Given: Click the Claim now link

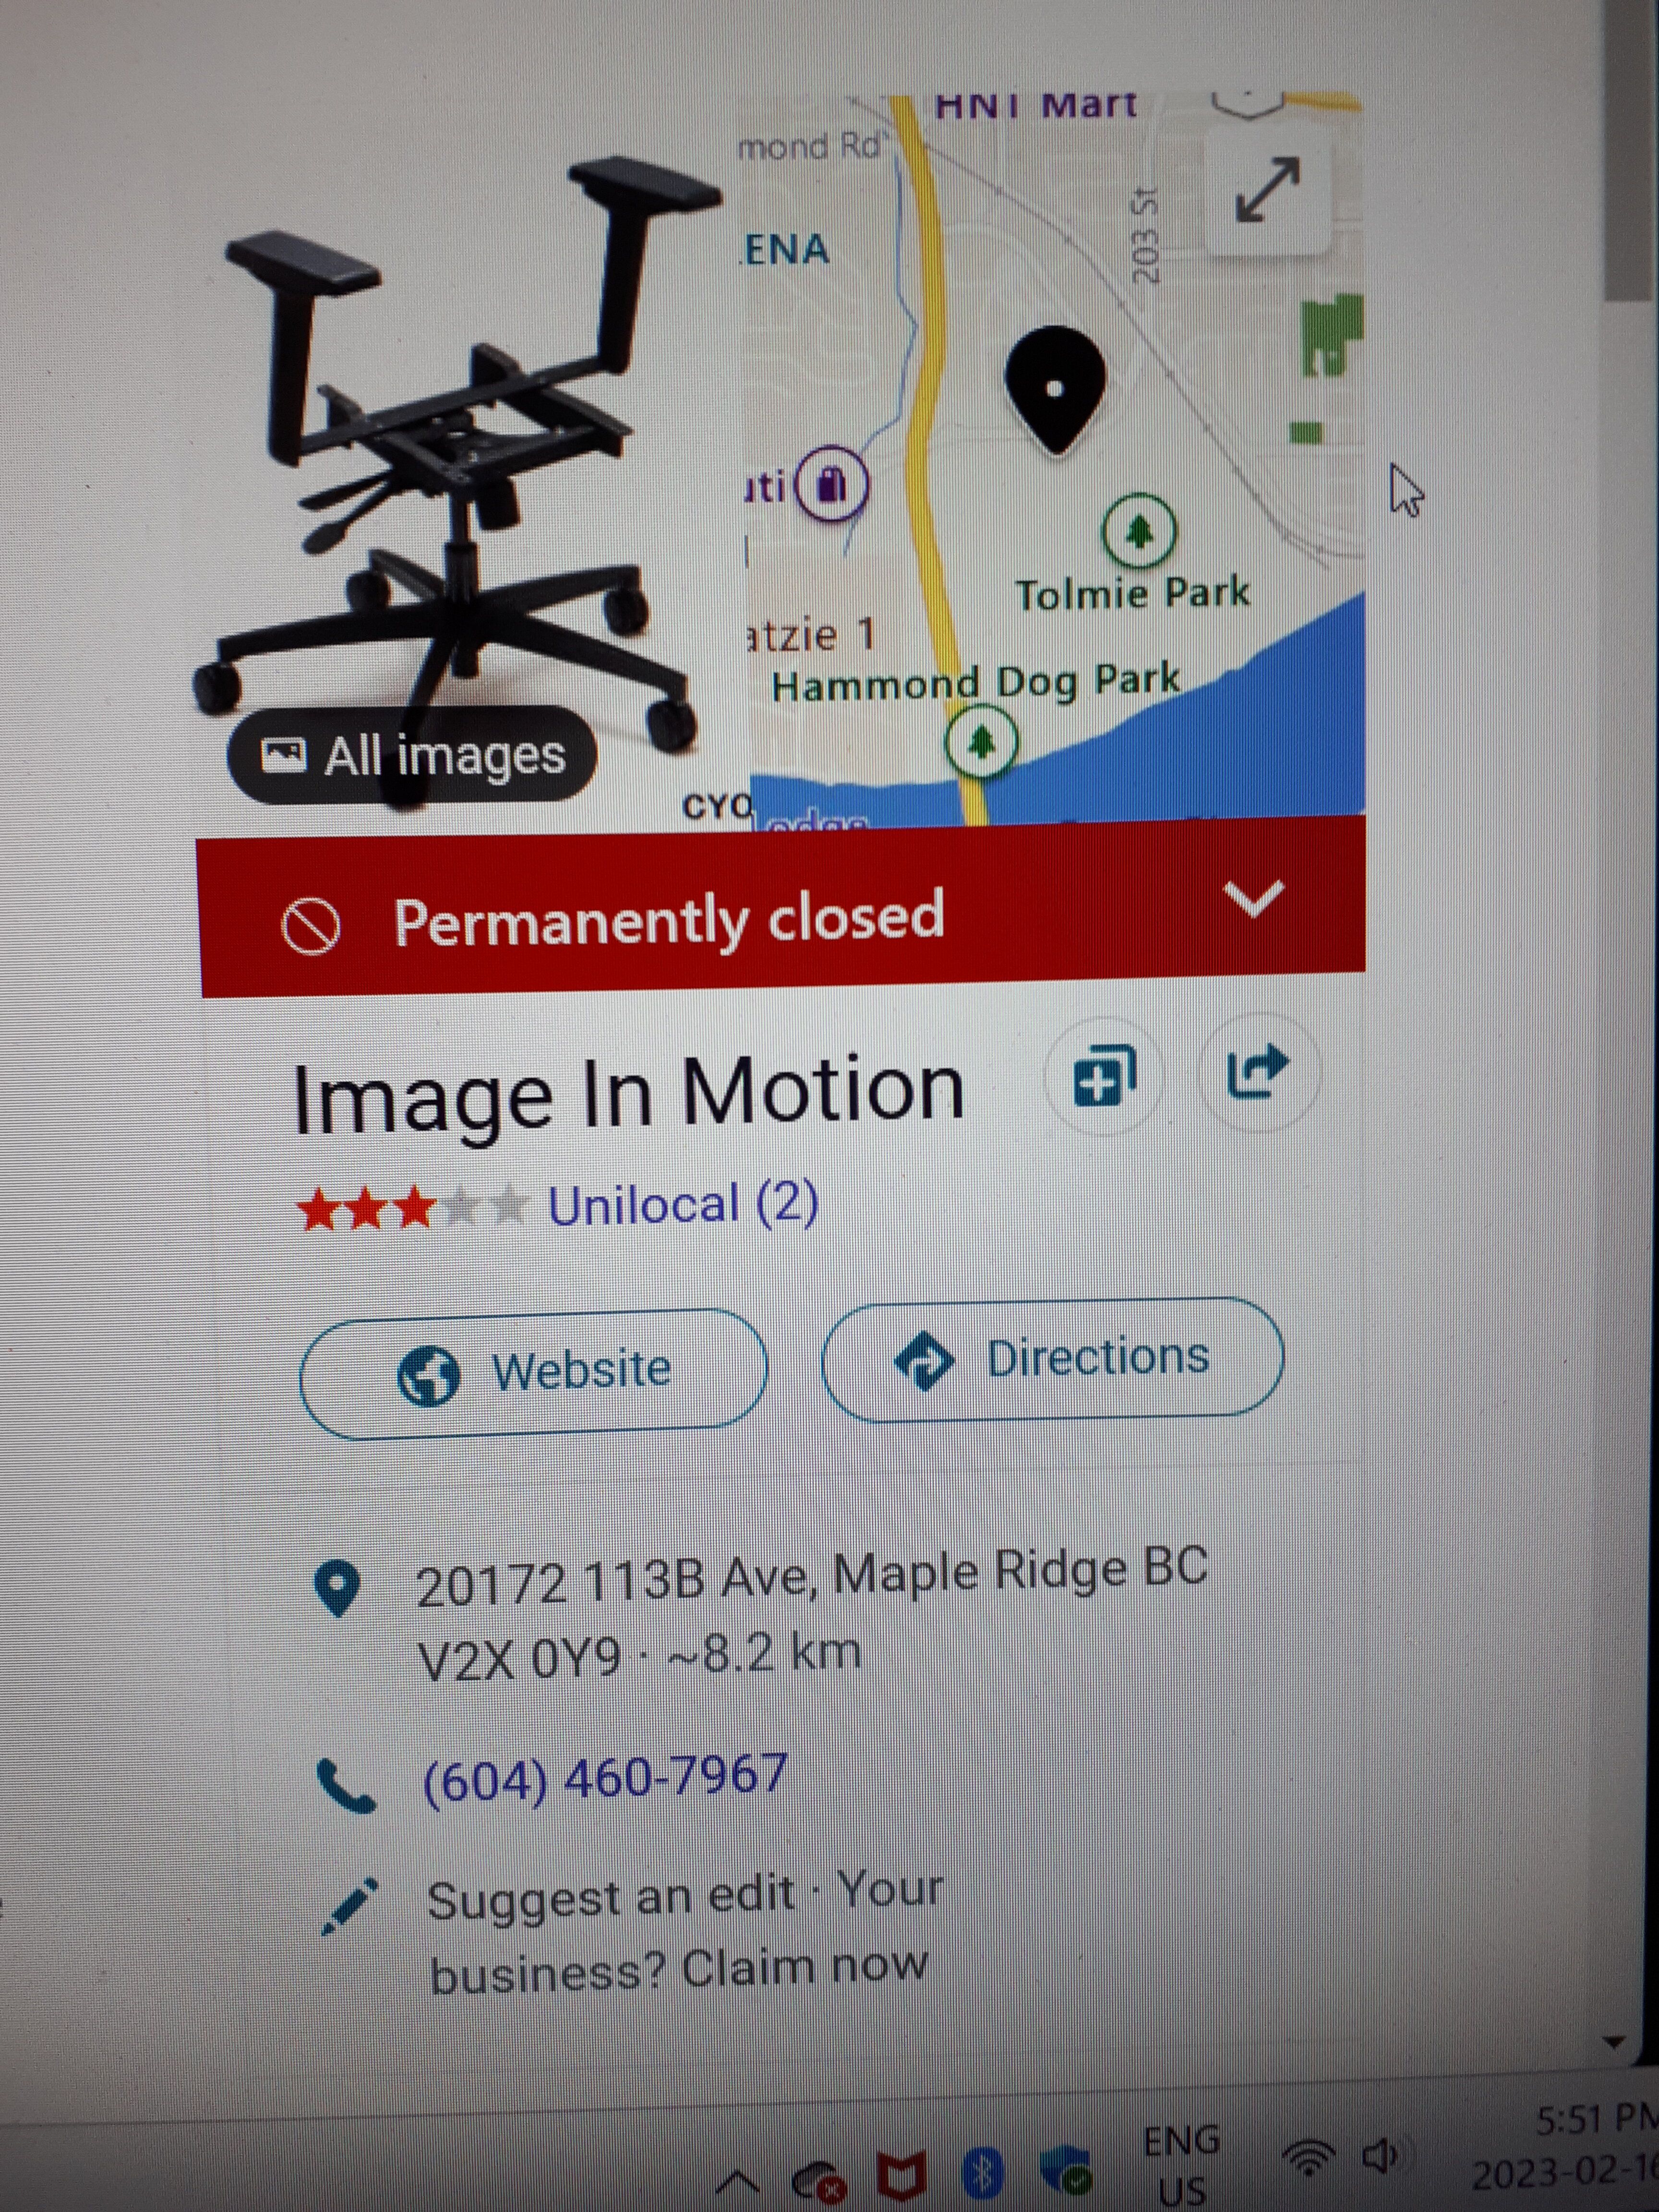Looking at the screenshot, I should click(x=805, y=1968).
